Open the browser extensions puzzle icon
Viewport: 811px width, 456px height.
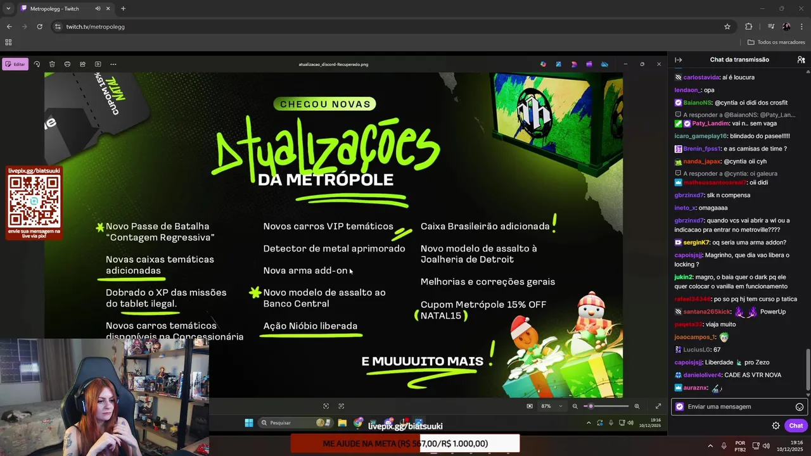[748, 27]
